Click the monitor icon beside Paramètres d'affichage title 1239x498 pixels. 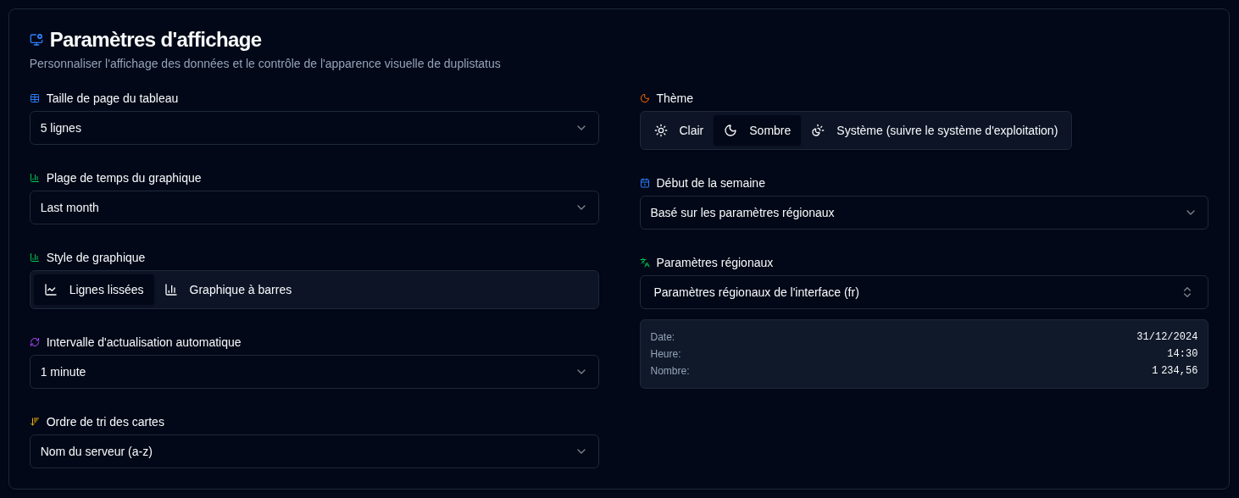[x=36, y=39]
